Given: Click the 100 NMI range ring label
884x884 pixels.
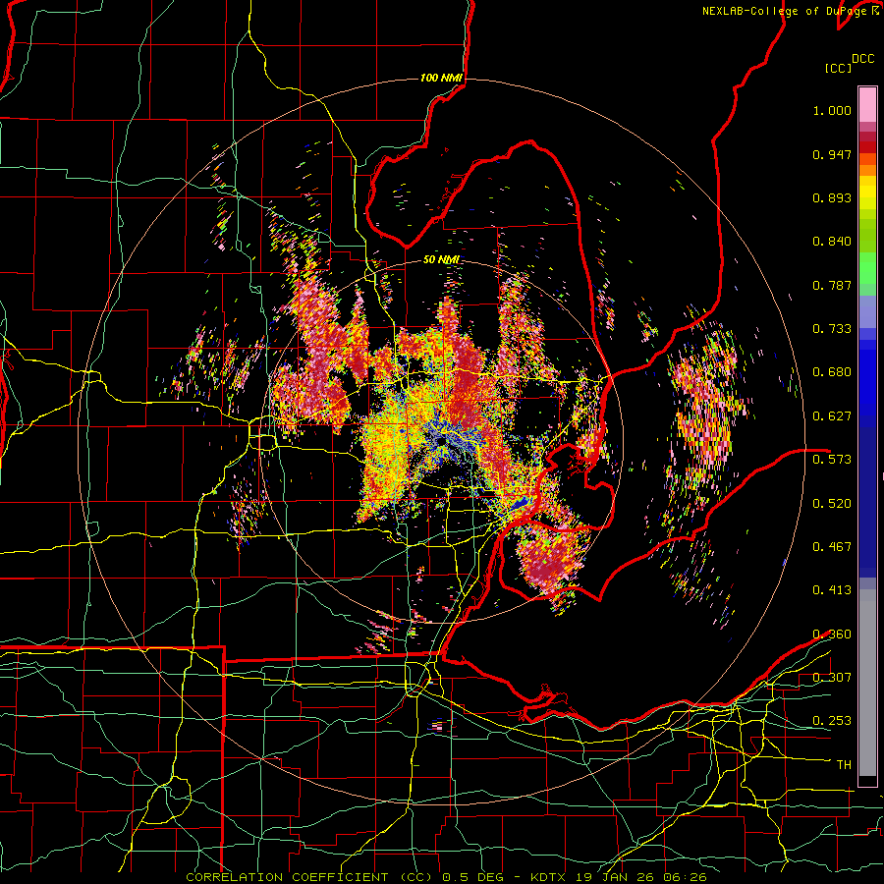Looking at the screenshot, I should coord(441,78).
